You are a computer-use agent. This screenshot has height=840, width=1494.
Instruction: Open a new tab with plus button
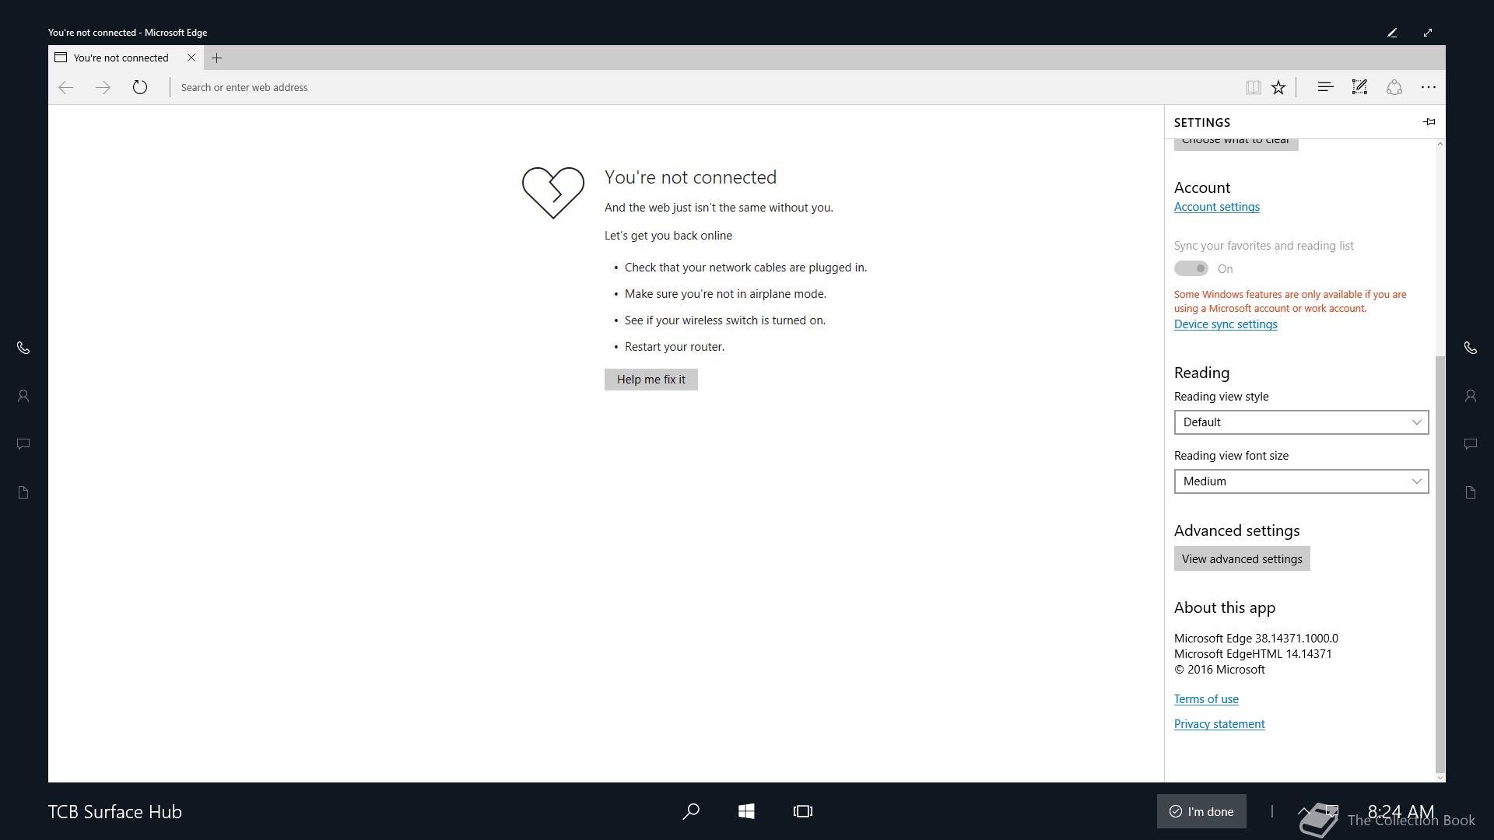[217, 58]
